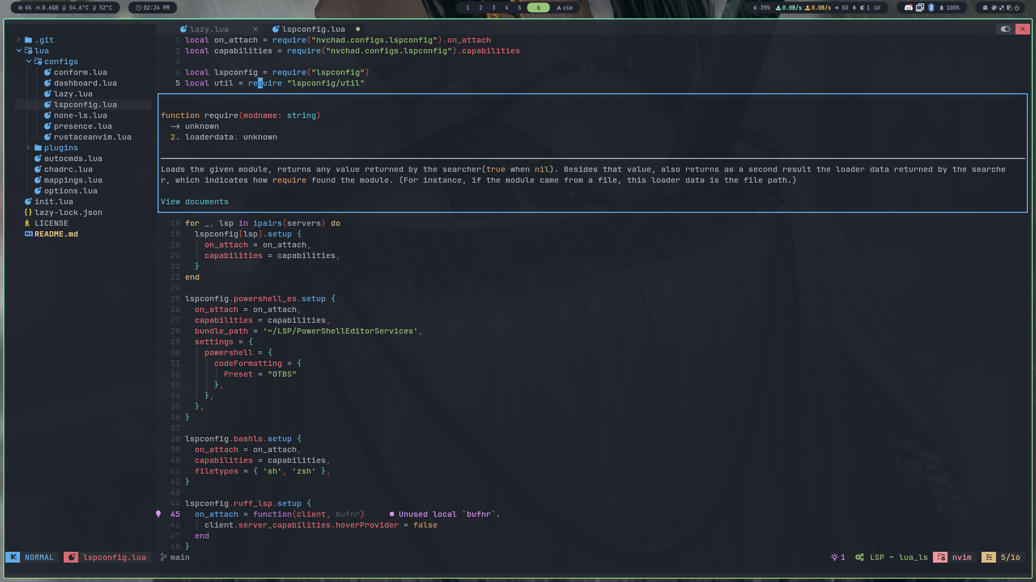Click the git branch main indicator

point(175,557)
